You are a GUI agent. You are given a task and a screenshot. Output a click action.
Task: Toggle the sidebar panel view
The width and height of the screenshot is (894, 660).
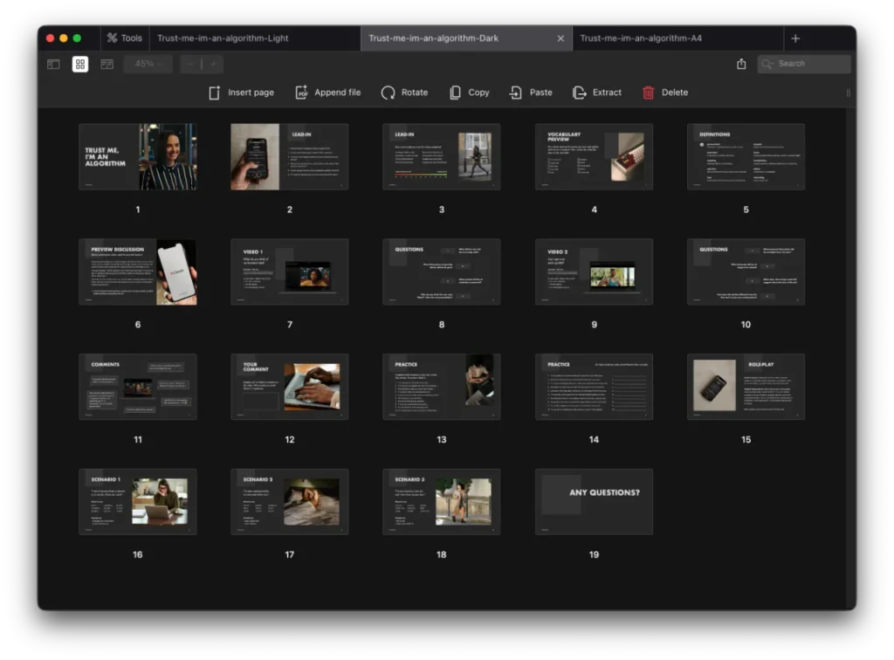pyautogui.click(x=53, y=64)
